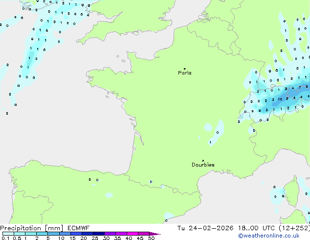Click legend scale label '0.5'
This screenshot has width=310, height=240.
(17, 238)
